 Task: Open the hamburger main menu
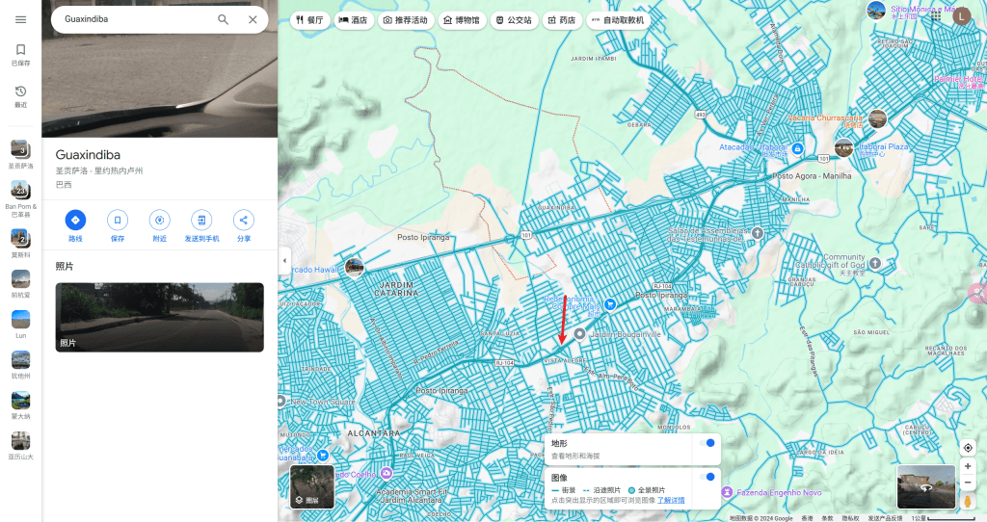tap(20, 19)
